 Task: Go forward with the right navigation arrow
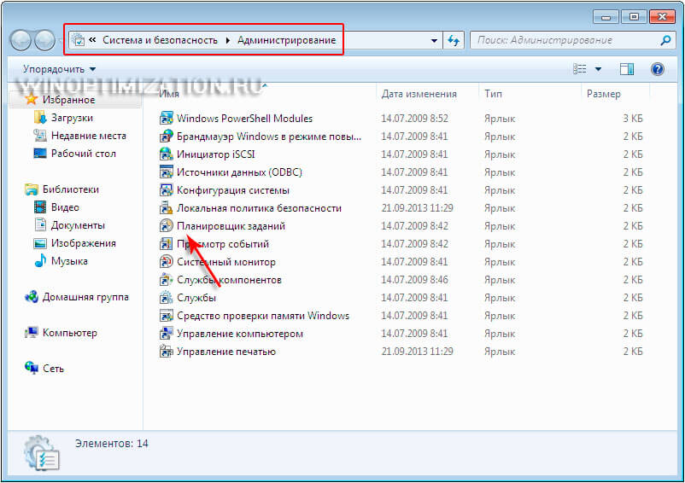point(44,41)
